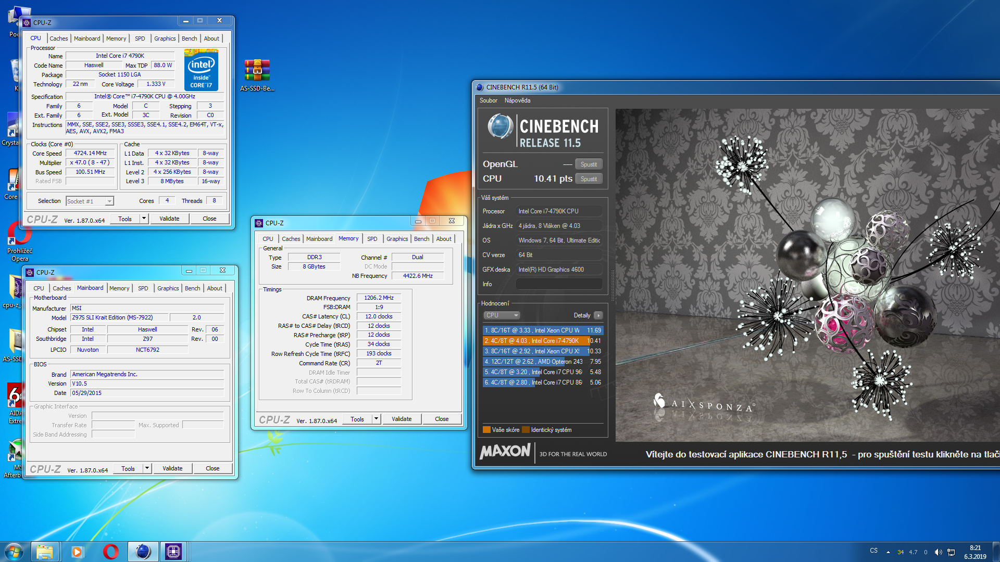Expand the Socket #1 selection combo box
This screenshot has width=1000, height=562.
pyautogui.click(x=90, y=201)
